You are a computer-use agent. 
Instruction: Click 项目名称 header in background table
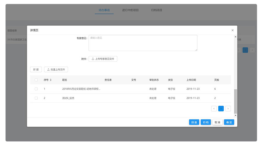pyautogui.click(x=12, y=30)
